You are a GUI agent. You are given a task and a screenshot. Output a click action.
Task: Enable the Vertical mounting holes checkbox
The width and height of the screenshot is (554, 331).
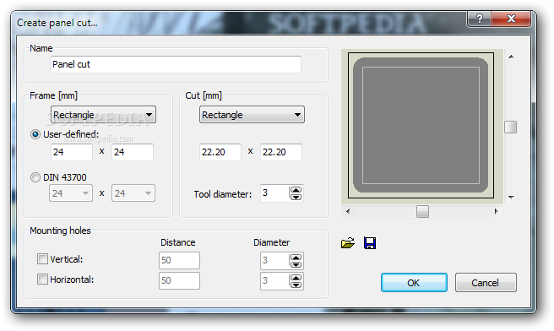42,259
